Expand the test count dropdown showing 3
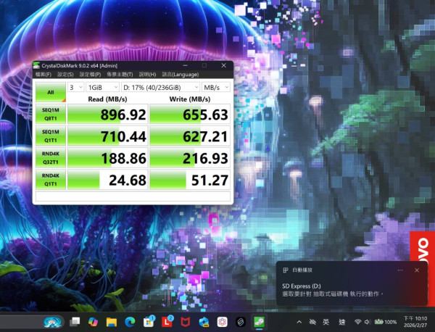Image resolution: width=435 pixels, height=332 pixels. (x=75, y=88)
